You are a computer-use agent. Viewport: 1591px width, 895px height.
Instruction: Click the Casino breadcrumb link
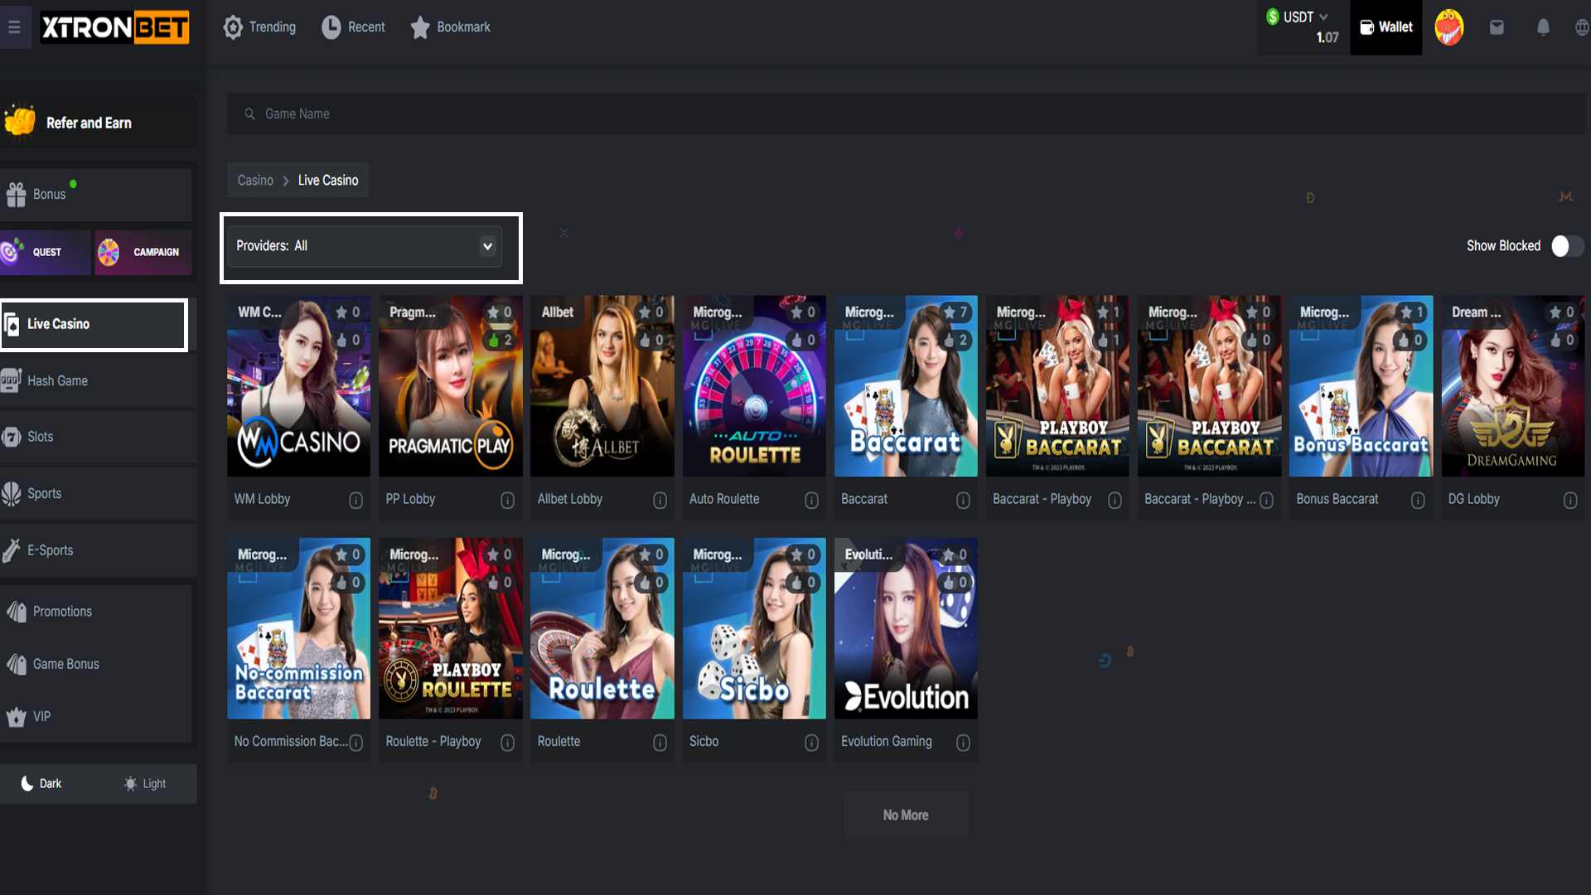pos(255,181)
